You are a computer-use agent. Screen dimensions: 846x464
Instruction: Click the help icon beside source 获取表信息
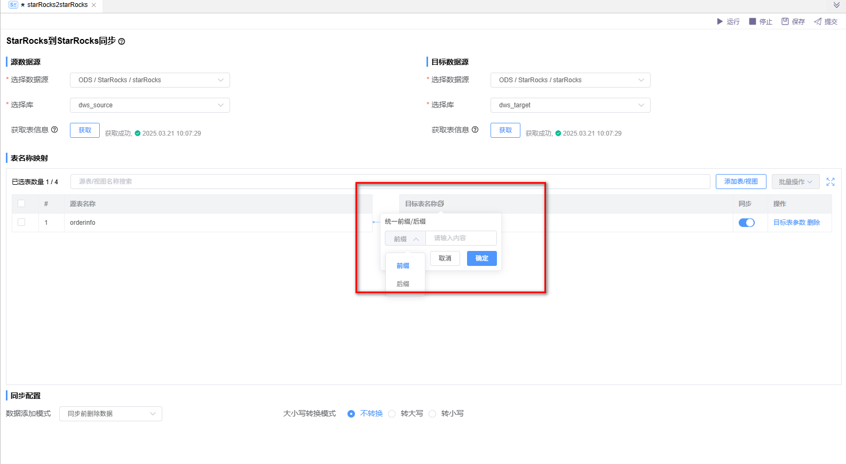54,130
